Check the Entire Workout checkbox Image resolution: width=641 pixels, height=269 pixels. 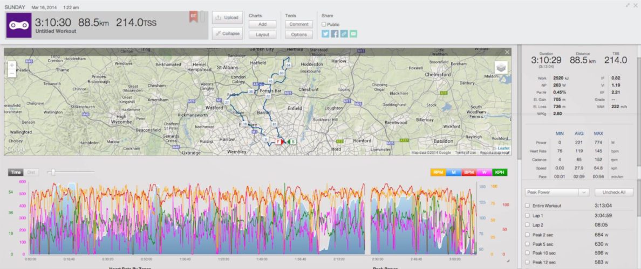pos(527,206)
